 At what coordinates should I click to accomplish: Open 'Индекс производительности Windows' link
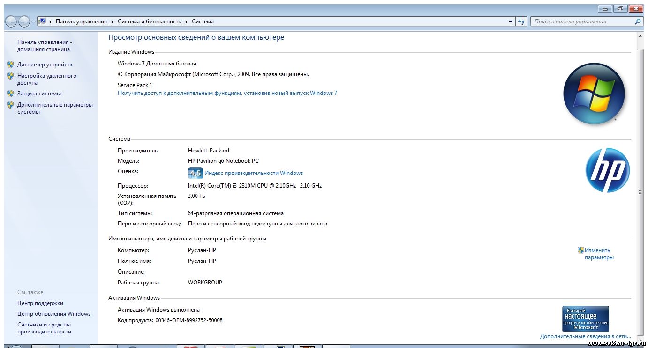coord(254,173)
